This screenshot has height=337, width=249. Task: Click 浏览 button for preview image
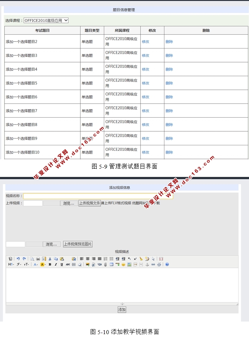point(52,244)
